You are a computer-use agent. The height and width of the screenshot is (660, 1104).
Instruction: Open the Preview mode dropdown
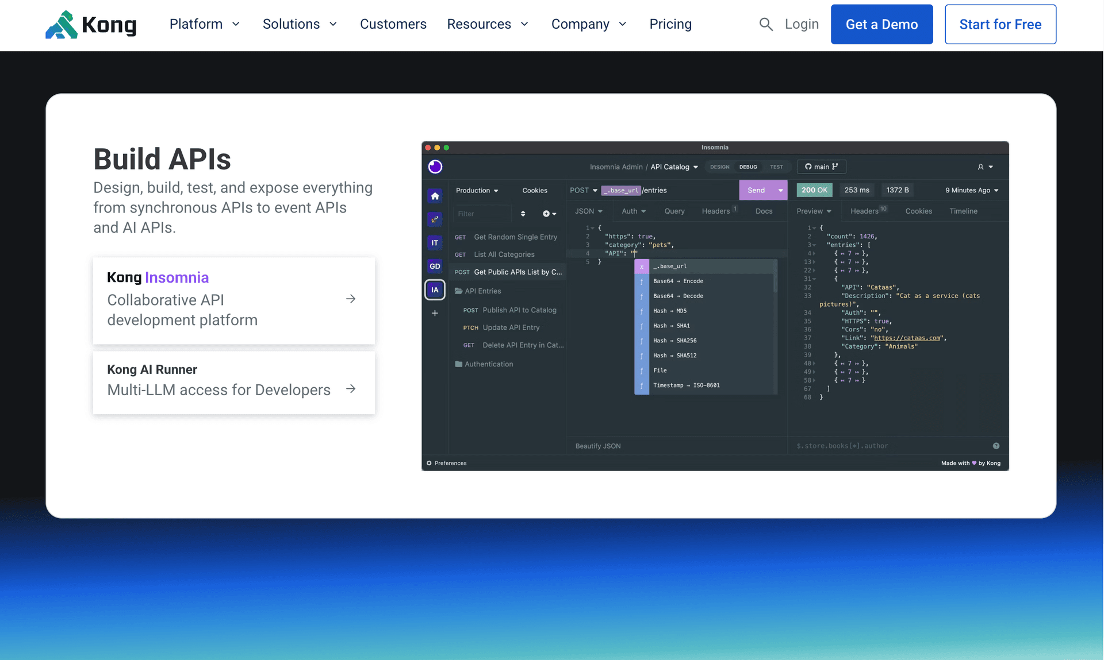(814, 211)
